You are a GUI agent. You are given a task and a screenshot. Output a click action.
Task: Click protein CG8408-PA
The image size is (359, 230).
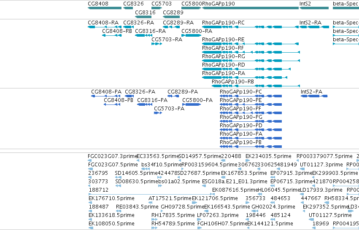(x=106, y=96)
